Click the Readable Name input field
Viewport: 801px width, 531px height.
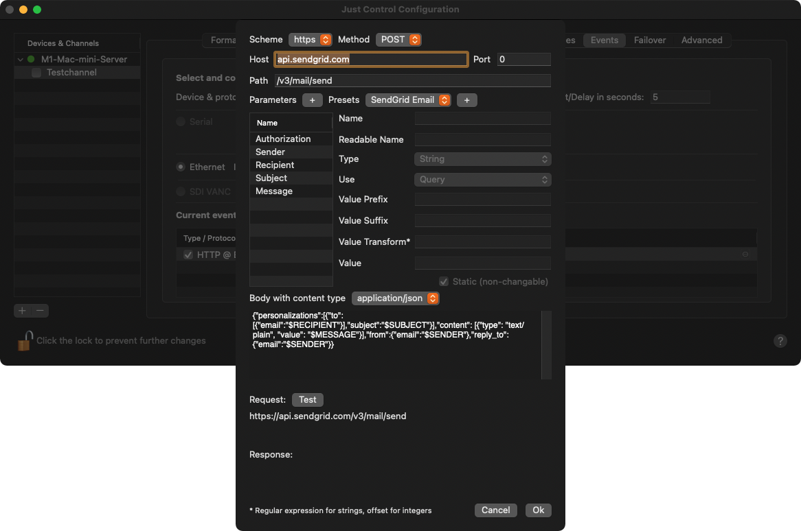[483, 140]
